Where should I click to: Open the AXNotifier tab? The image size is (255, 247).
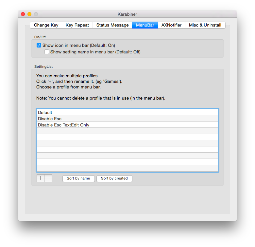pos(171,25)
